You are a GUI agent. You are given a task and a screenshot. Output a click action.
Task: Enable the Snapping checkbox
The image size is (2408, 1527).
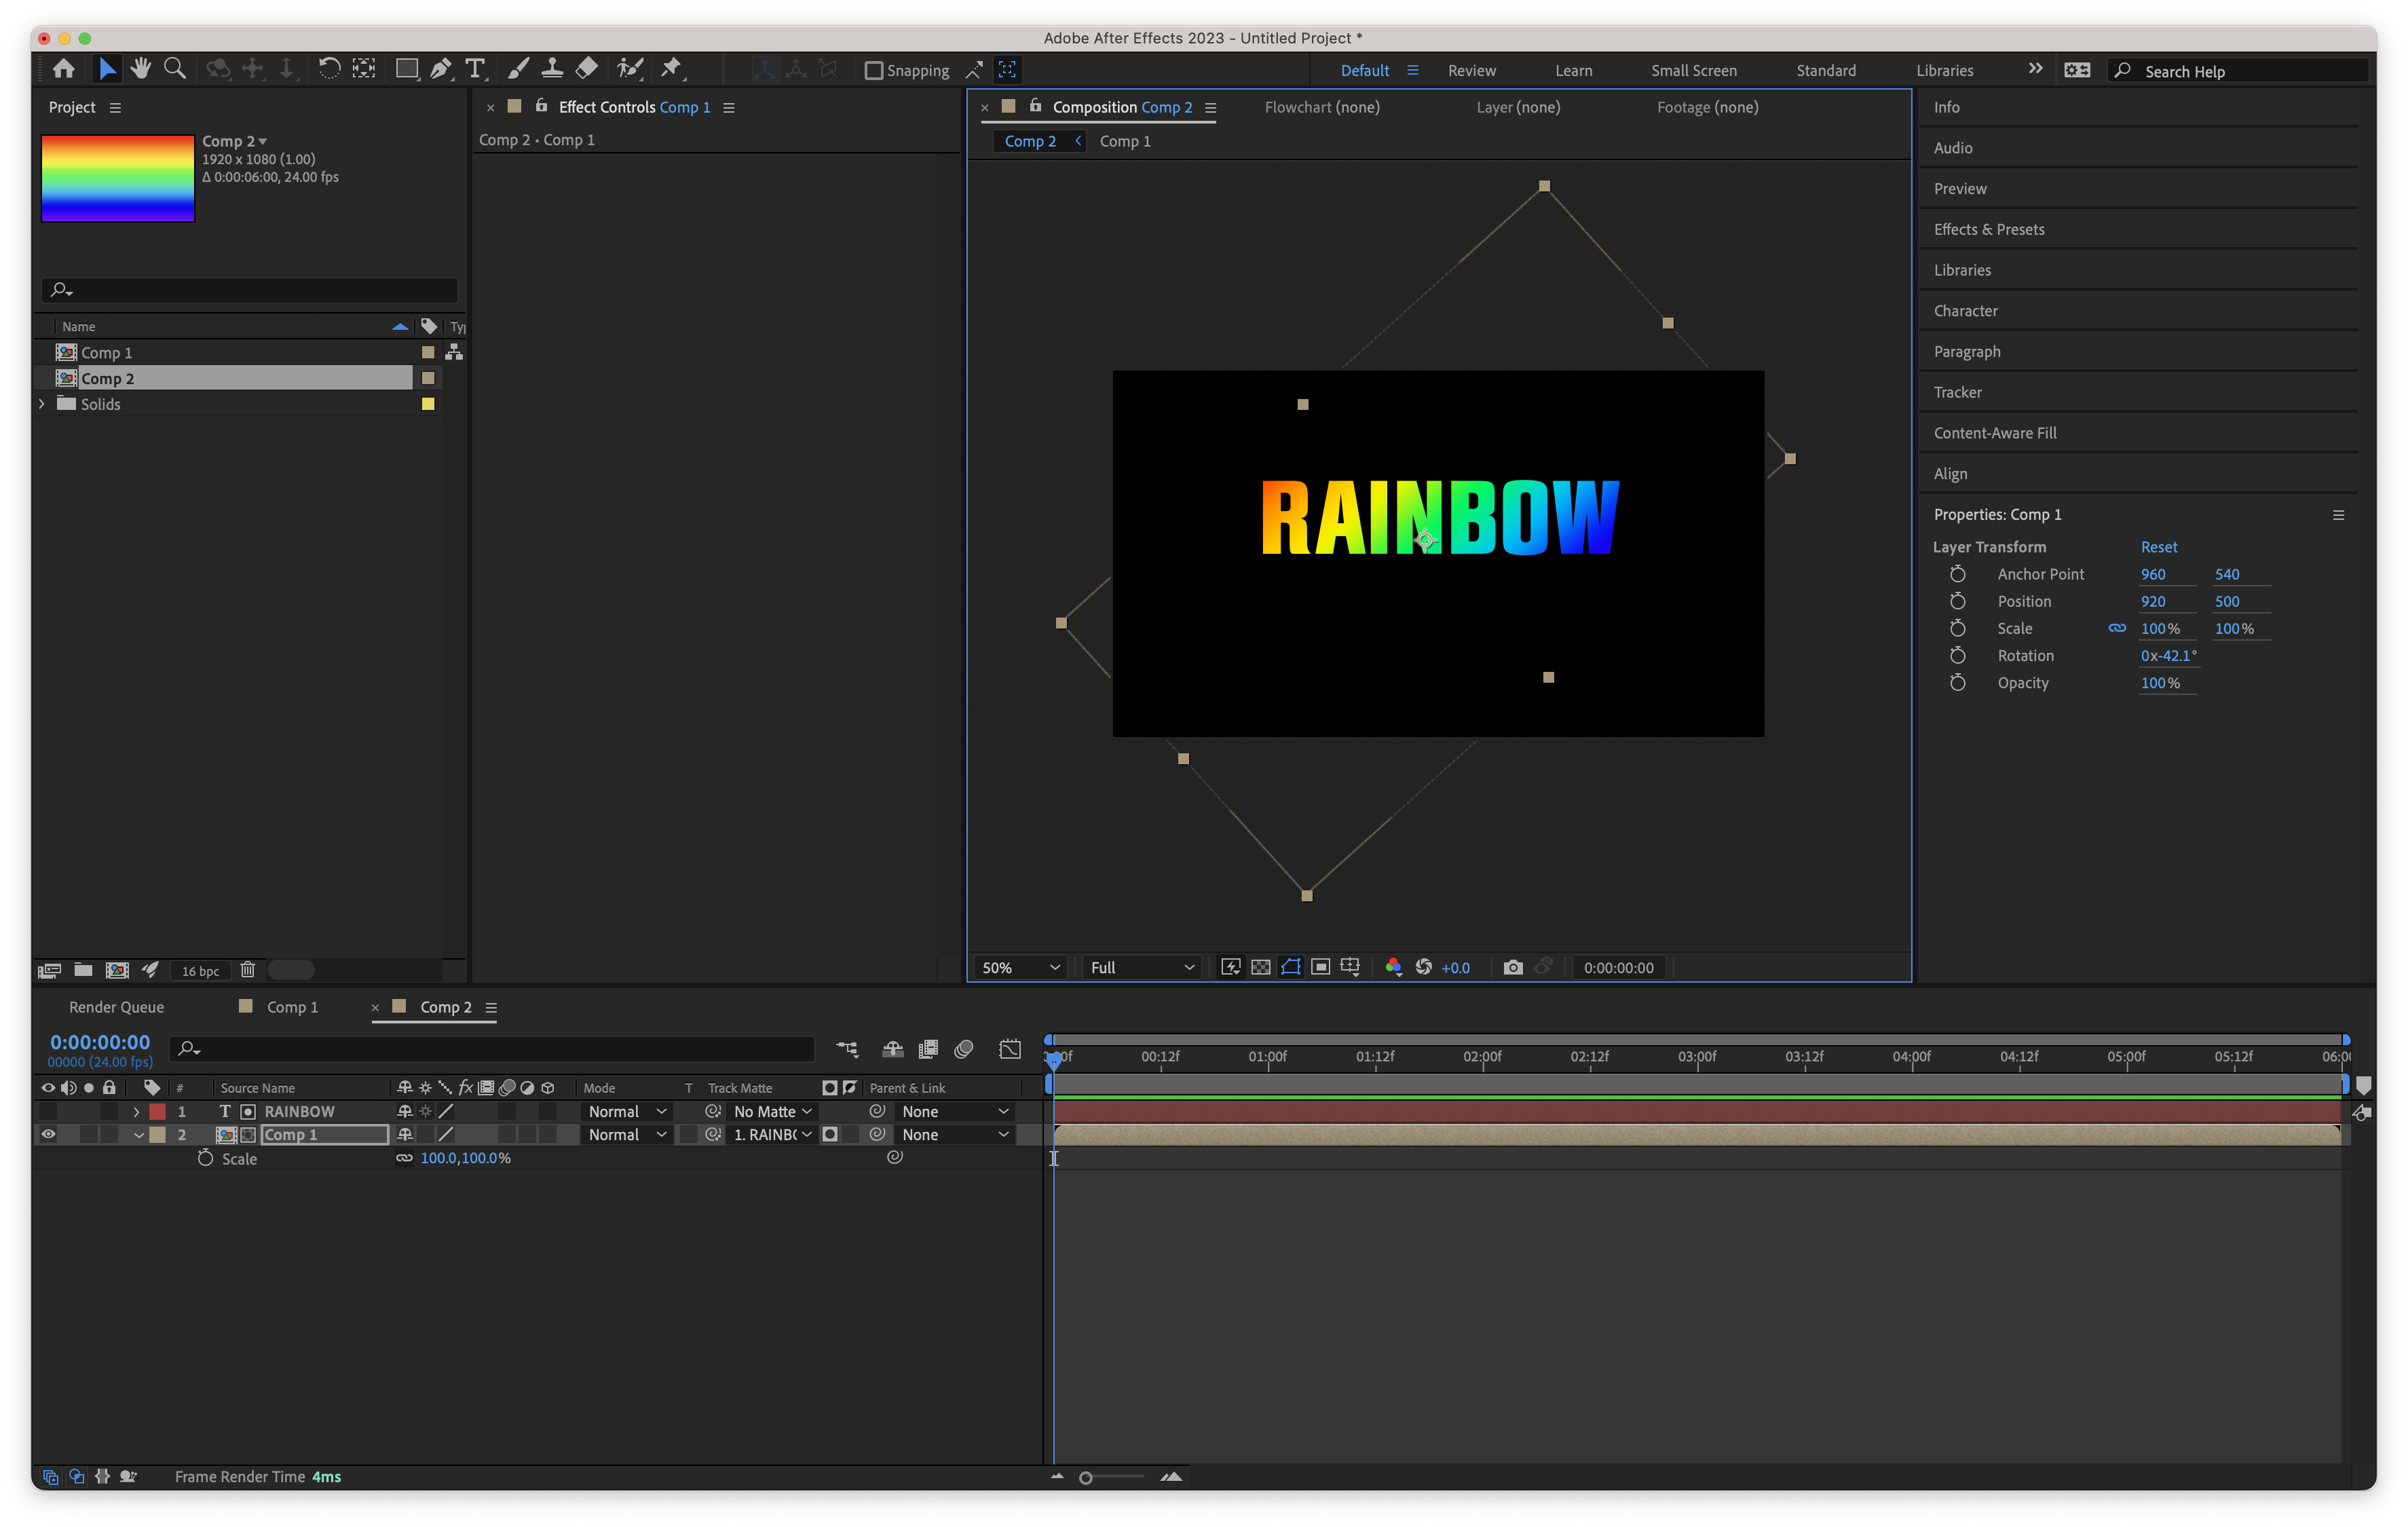(875, 70)
